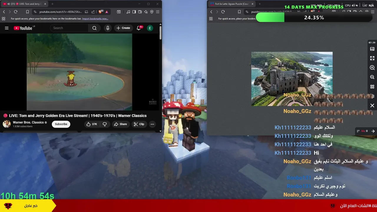Open the YouTube hamburger guide menu
Viewport: 377px width, 212px height.
[x=7, y=28]
